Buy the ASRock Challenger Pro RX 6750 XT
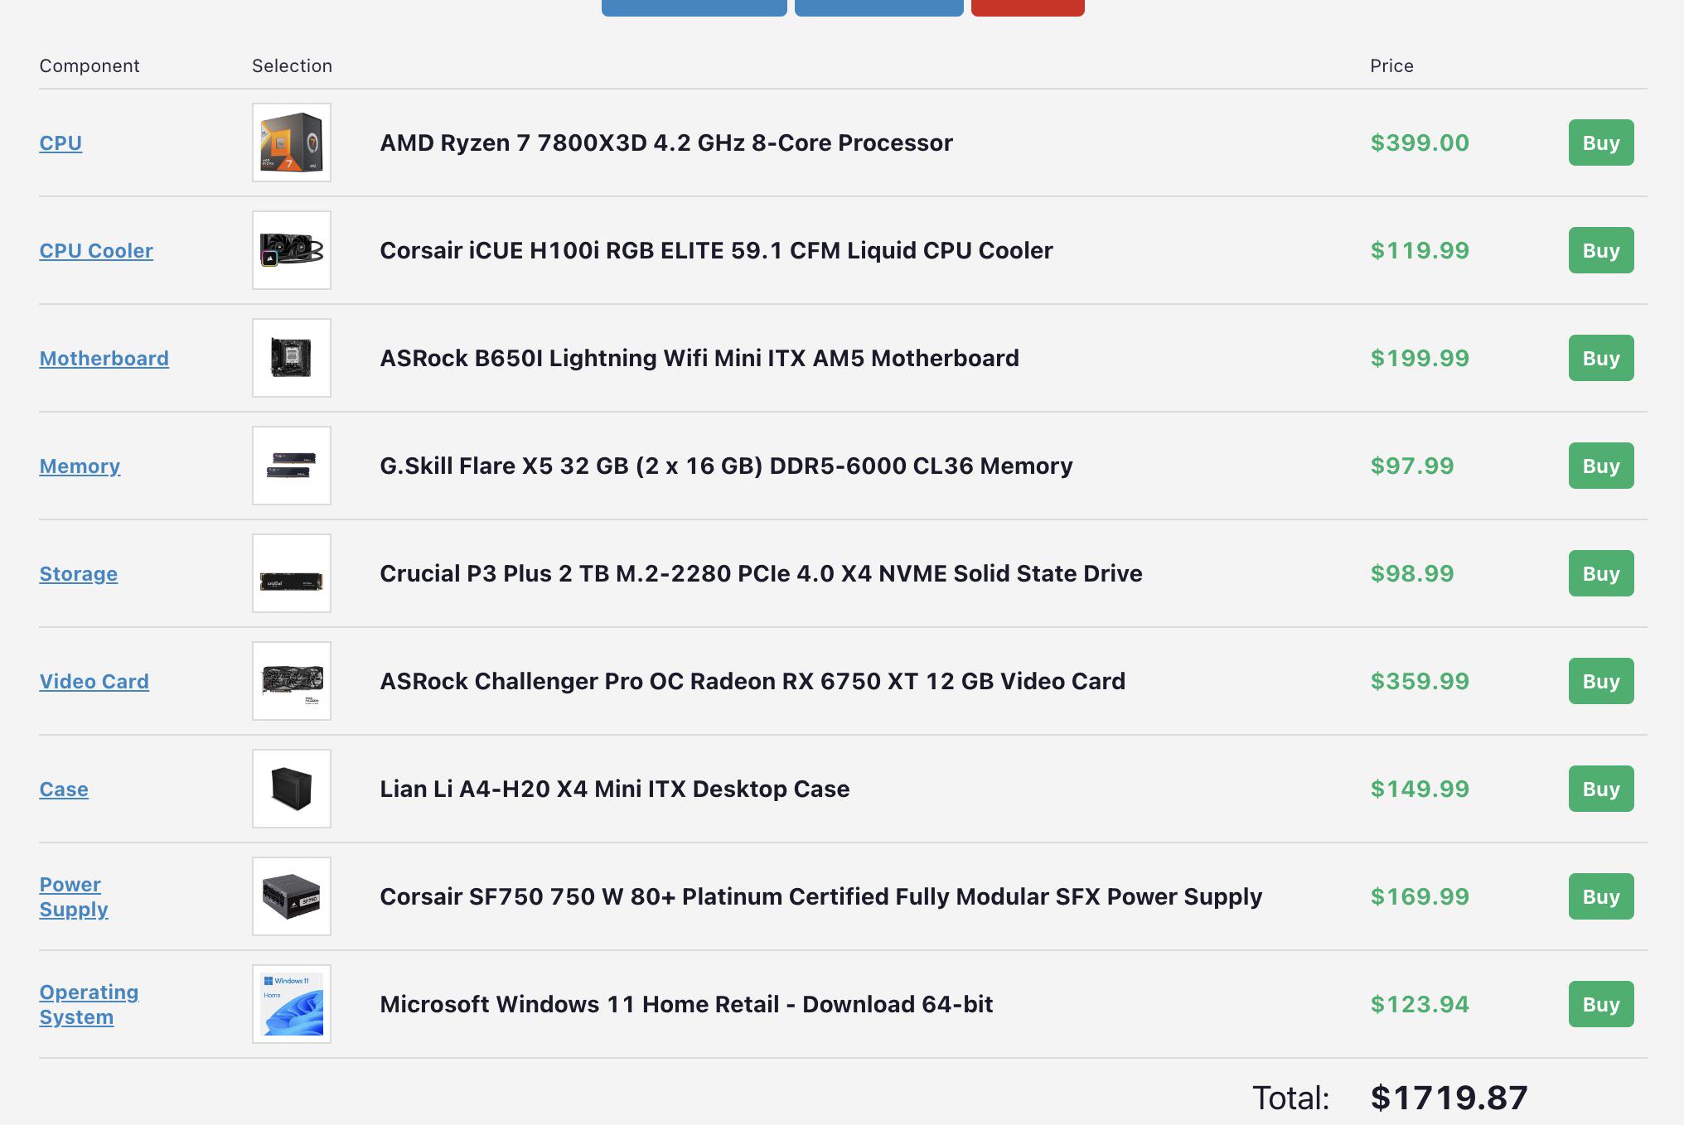Image resolution: width=1684 pixels, height=1125 pixels. [1601, 681]
